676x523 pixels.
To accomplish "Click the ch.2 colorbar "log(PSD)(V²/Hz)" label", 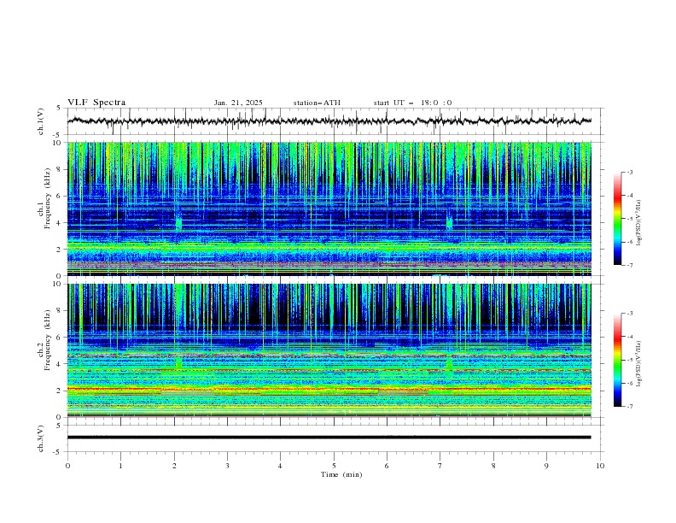I will click(x=638, y=361).
